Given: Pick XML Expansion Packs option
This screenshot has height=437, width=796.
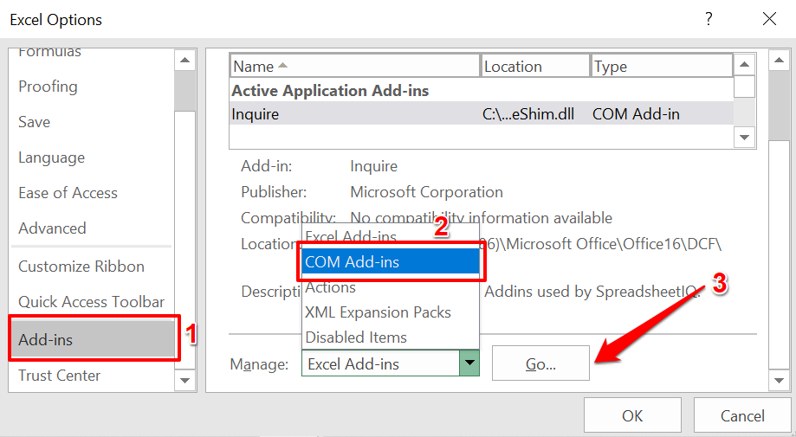Looking at the screenshot, I should point(378,312).
